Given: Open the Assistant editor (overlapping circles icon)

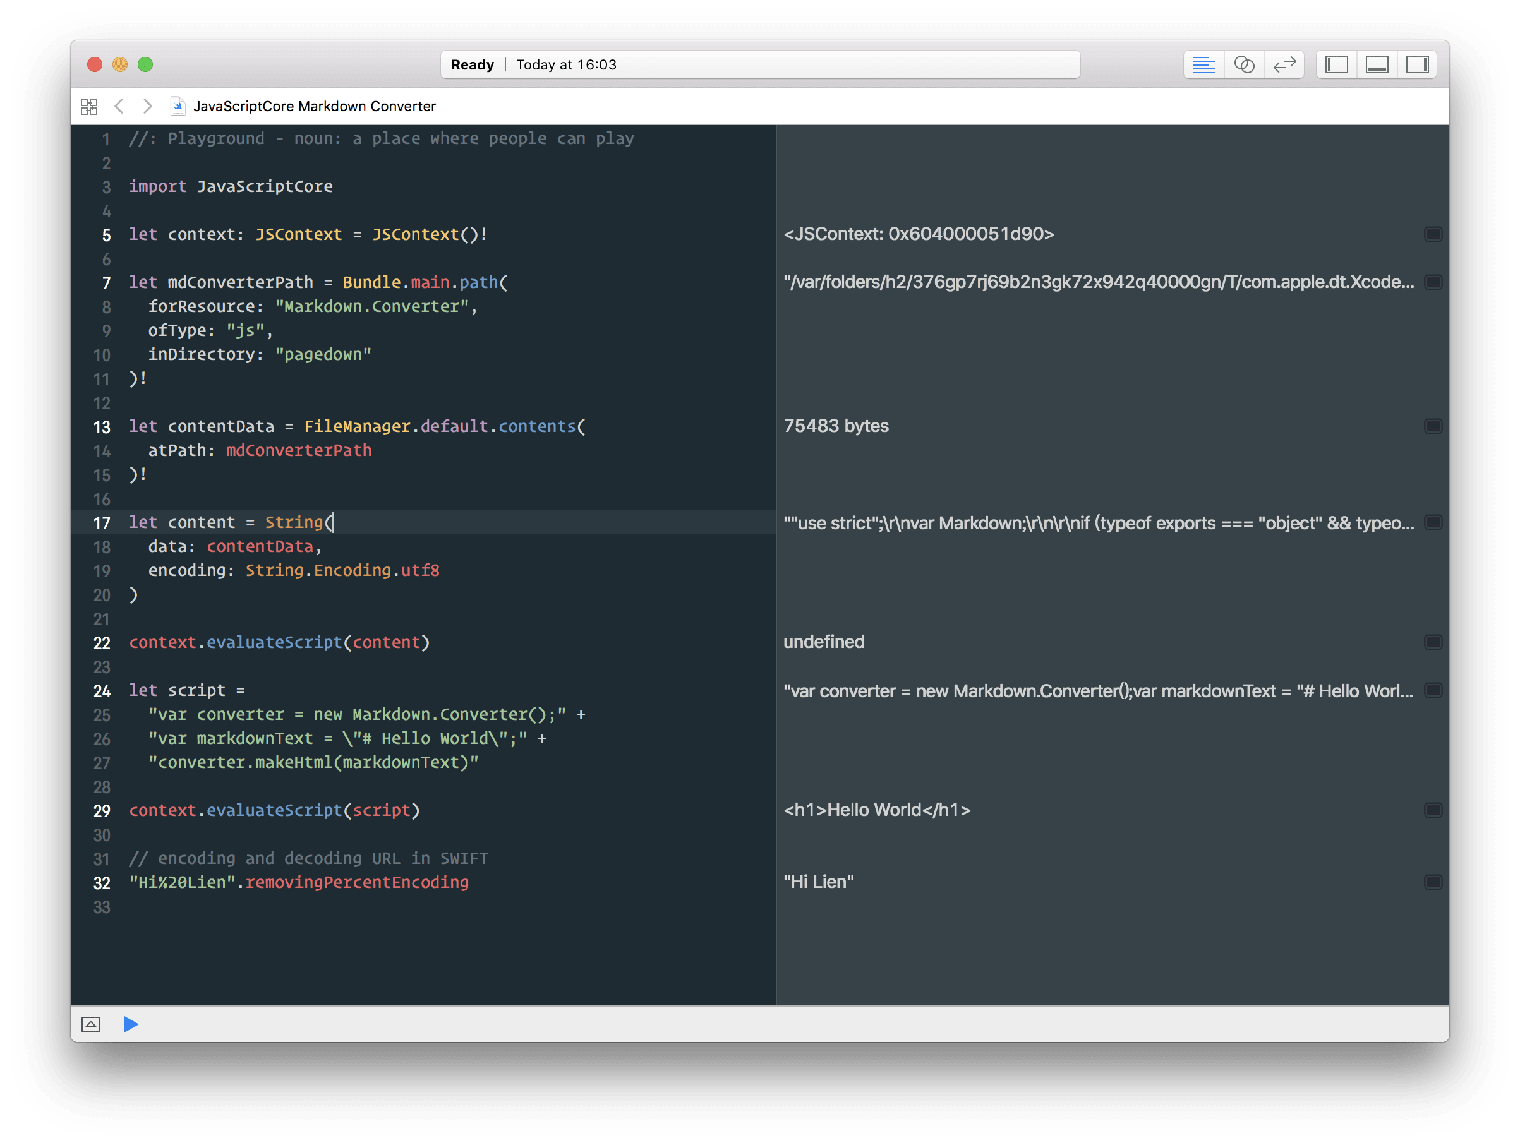Looking at the screenshot, I should click(1244, 64).
